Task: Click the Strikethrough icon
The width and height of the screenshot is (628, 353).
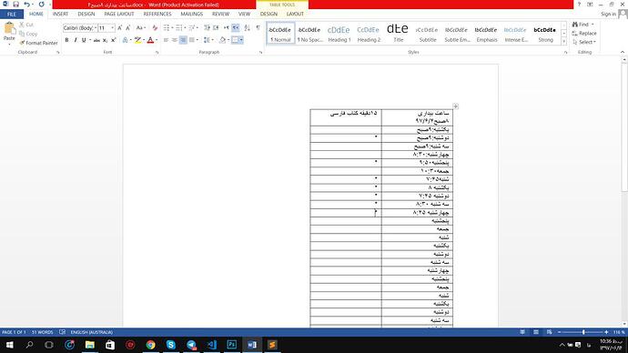Action: [96, 40]
